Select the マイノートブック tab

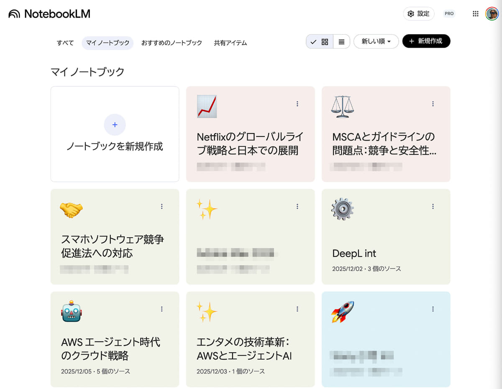(108, 43)
